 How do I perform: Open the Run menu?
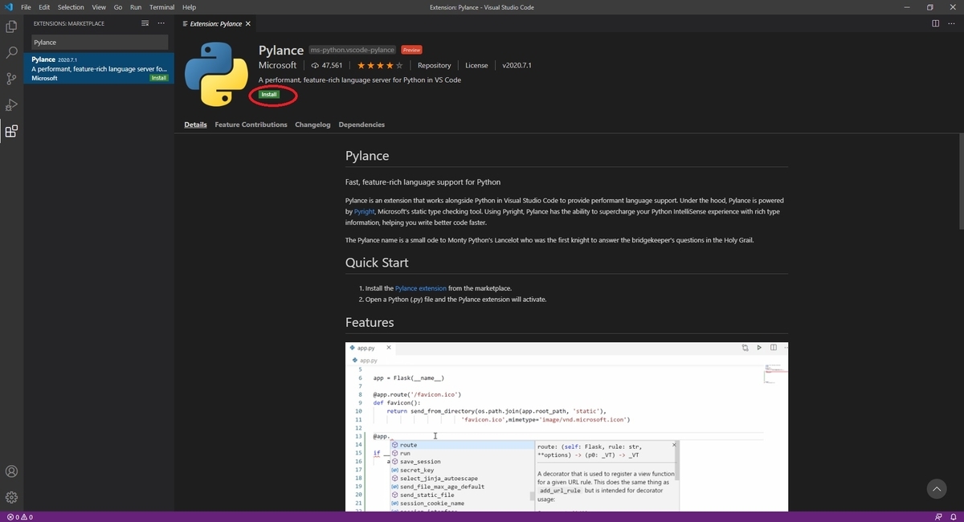click(x=135, y=7)
